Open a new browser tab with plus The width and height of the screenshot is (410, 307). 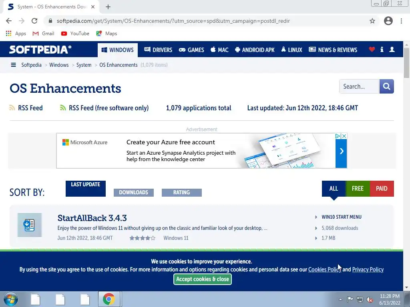click(x=108, y=7)
